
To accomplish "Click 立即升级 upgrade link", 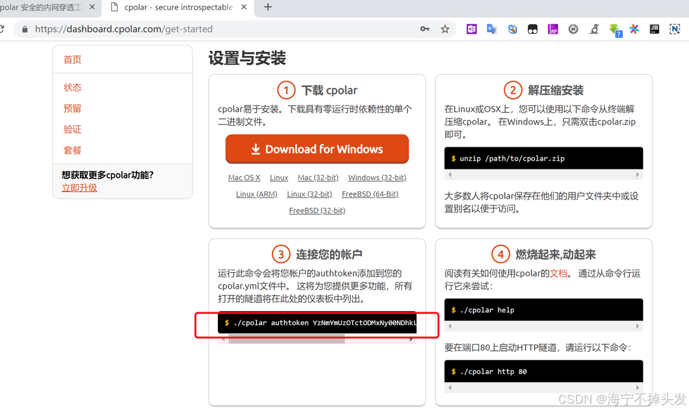I will 79,188.
